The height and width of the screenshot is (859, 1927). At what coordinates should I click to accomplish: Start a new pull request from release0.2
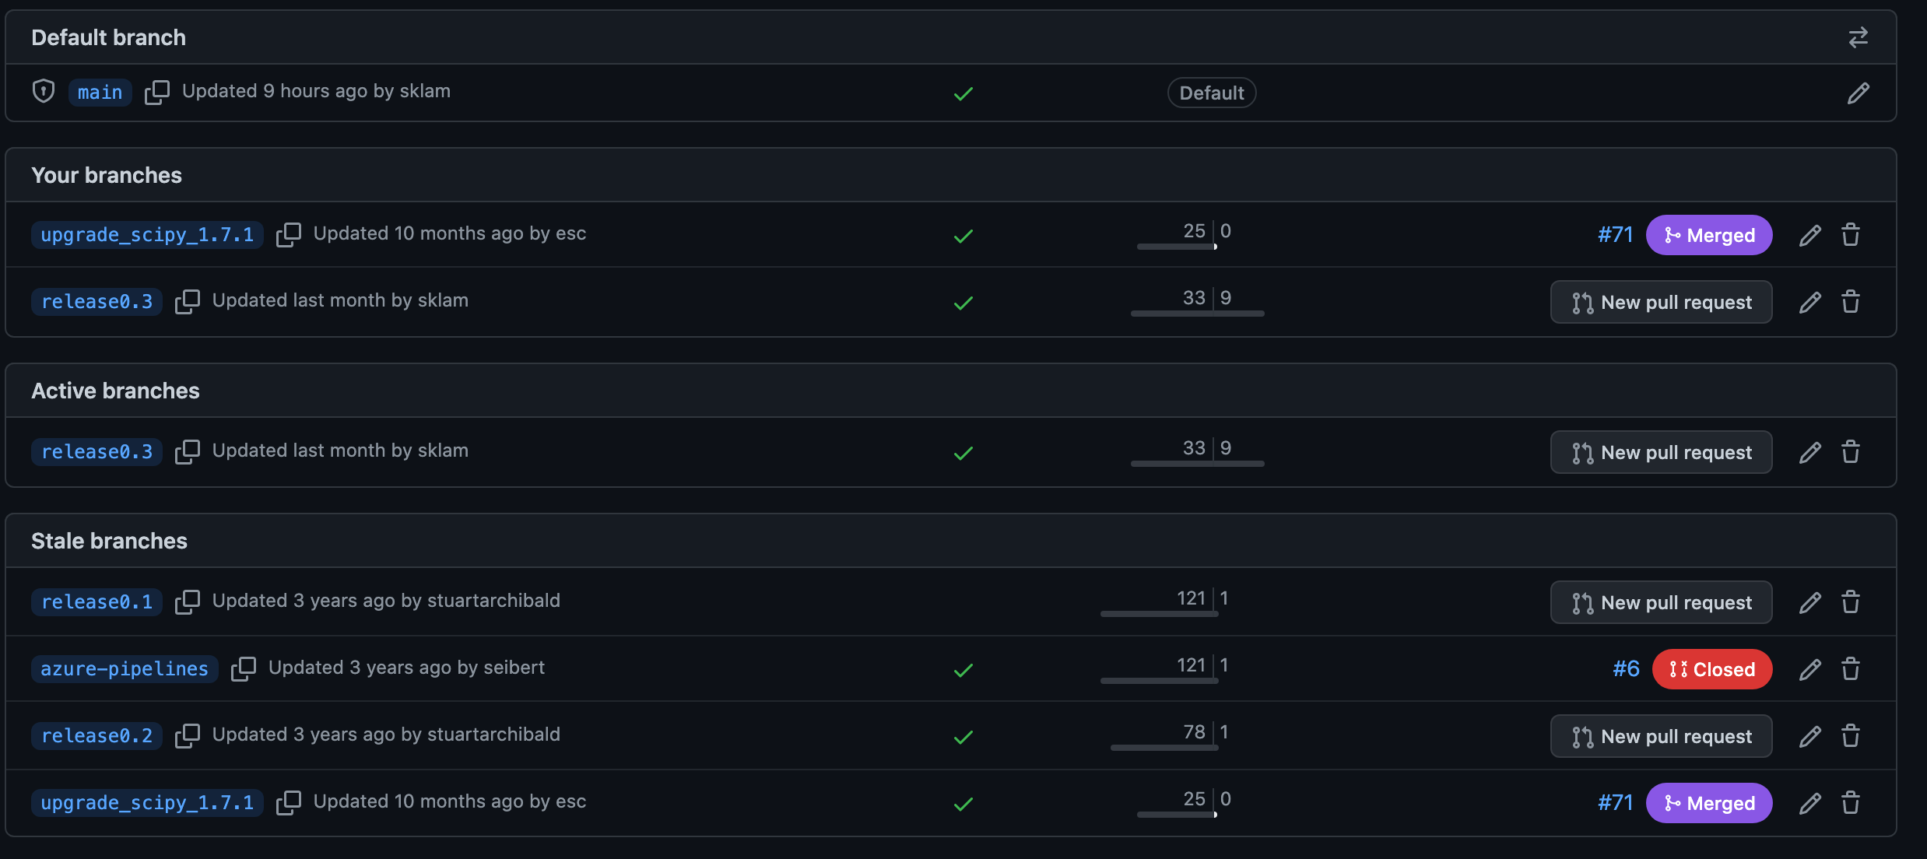1661,735
